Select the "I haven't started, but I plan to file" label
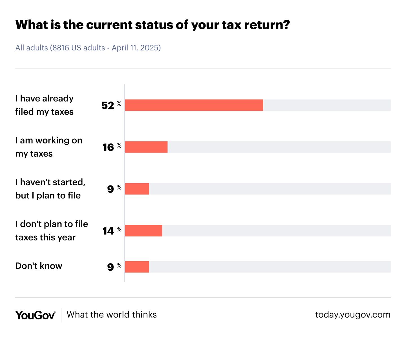Viewport: 406px width, 338px height. click(50, 189)
